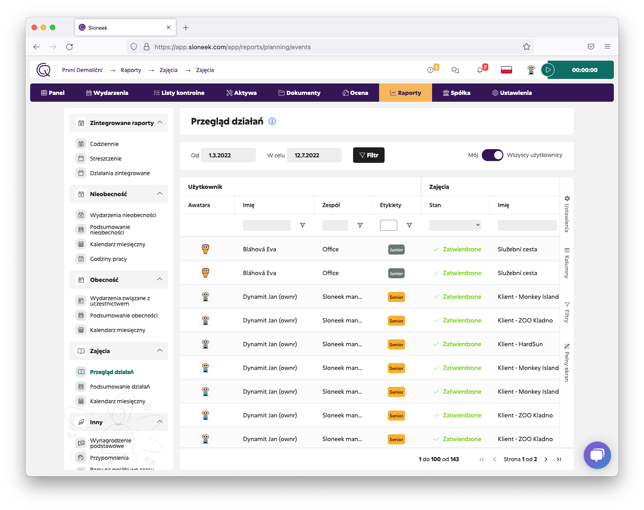Click the Polish flag language icon
The width and height of the screenshot is (644, 510).
coord(506,70)
